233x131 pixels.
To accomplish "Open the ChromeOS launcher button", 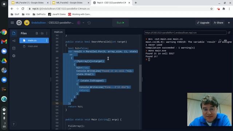I will 4,4.
